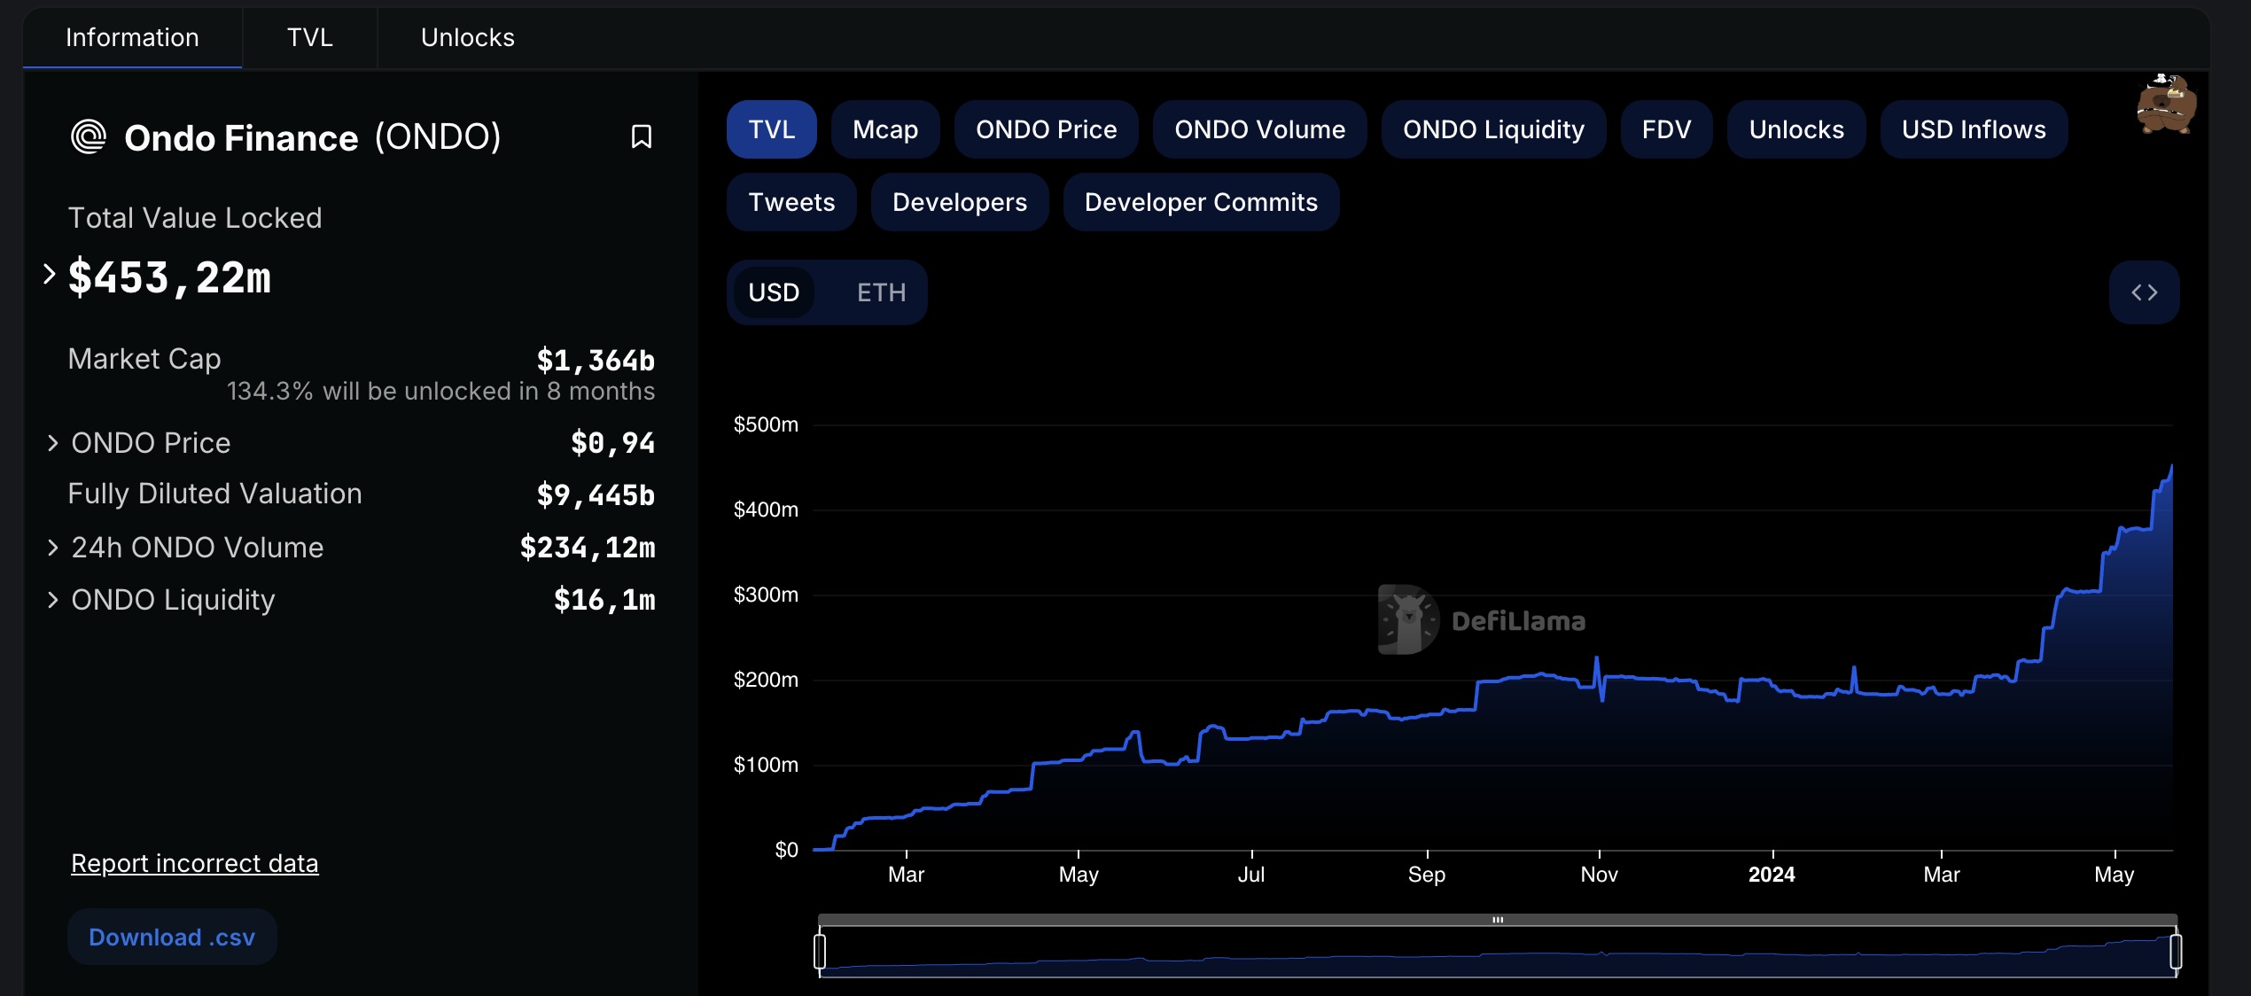
Task: Toggle Unlocks chart series
Action: pyautogui.click(x=1796, y=129)
